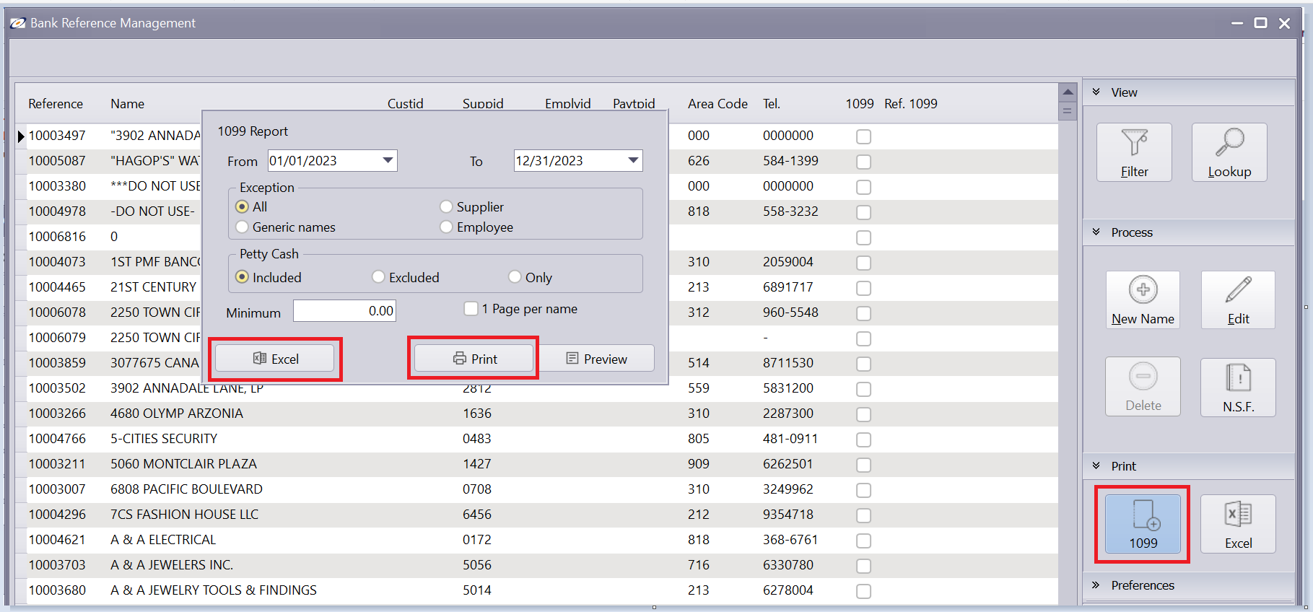Viewport: 1313px width, 612px height.
Task: Click the Name column header
Action: 127,104
